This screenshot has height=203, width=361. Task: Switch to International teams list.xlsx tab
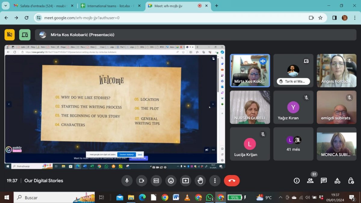(110, 6)
